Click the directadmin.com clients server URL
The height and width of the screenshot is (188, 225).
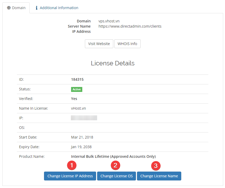click(x=130, y=26)
